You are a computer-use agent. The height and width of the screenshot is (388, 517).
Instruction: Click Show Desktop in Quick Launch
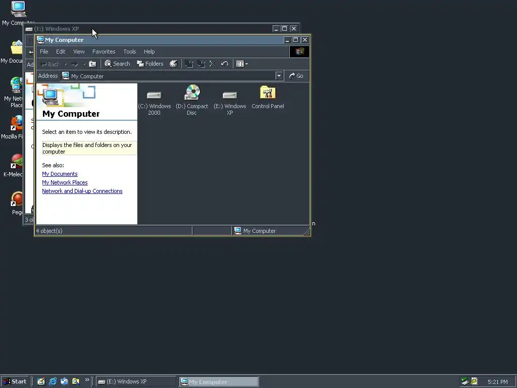tap(41, 381)
